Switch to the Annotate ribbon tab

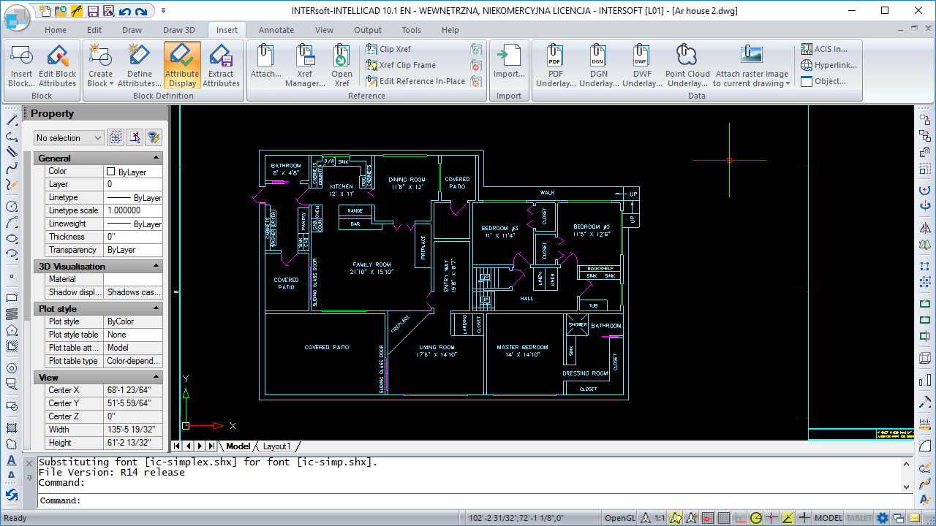click(276, 30)
